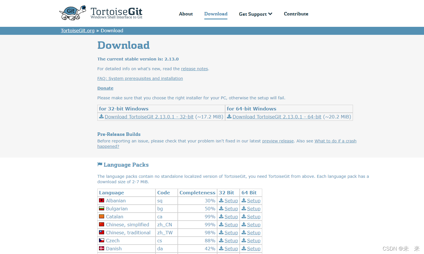Click the Download breadcrumb current page text
Viewport: 424px width, 254px height.
112,31
